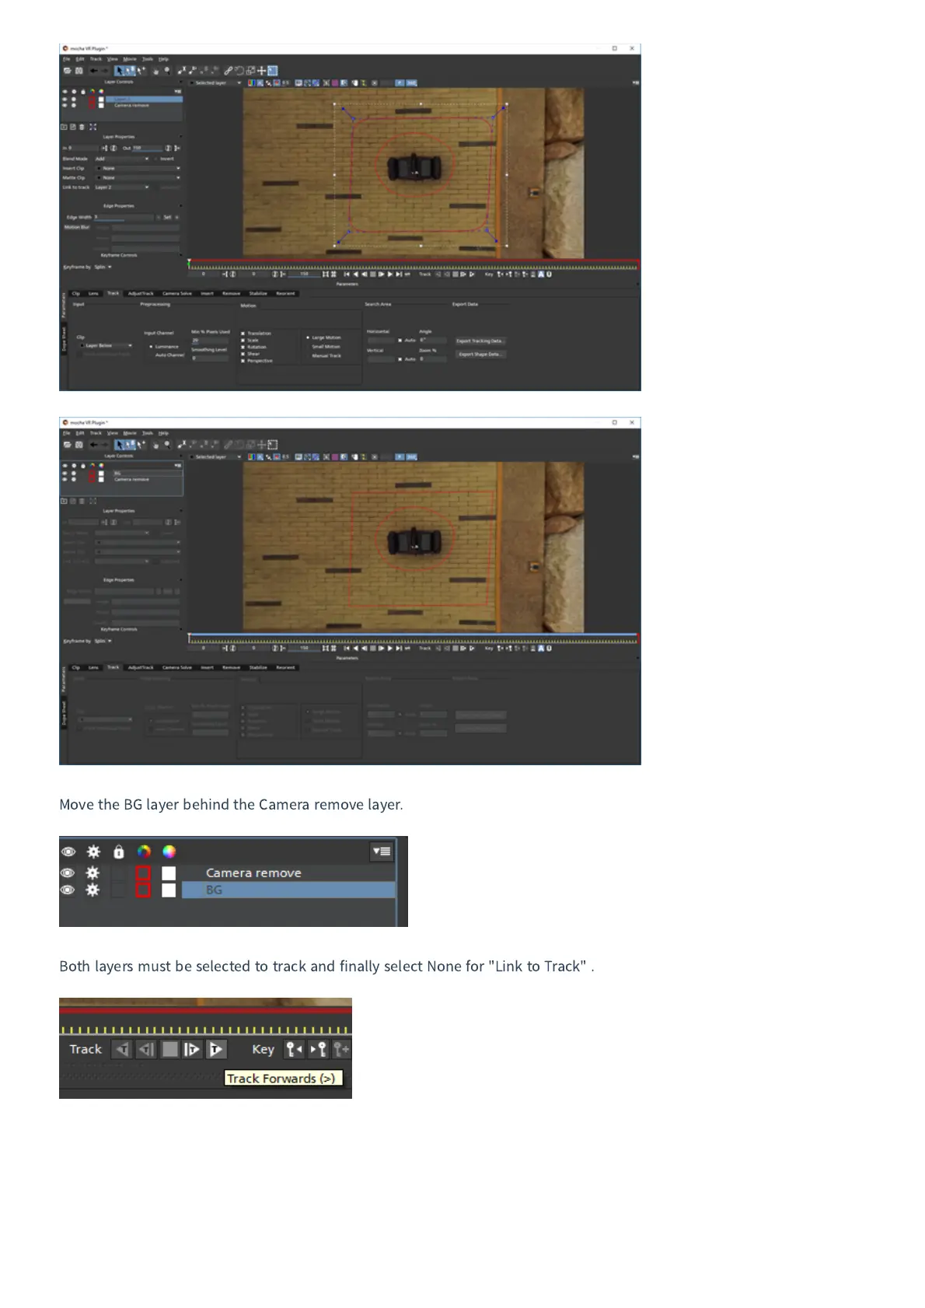Open Help menu in second mocha screenshot
925x1308 pixels.
coord(163,433)
